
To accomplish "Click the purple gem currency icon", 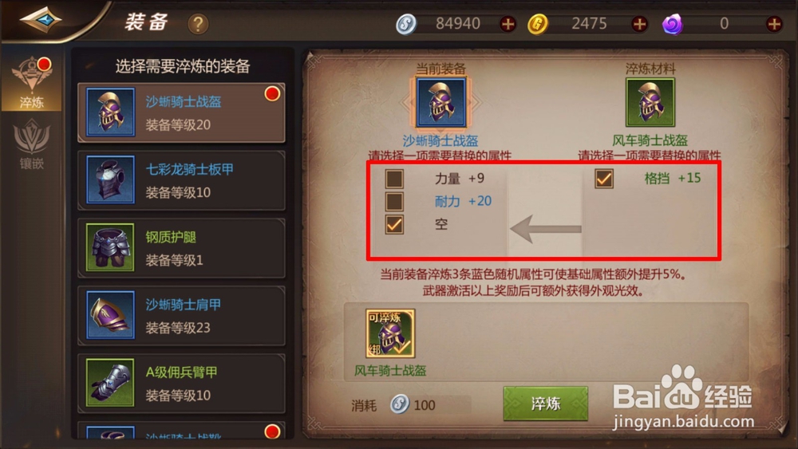I will point(672,24).
